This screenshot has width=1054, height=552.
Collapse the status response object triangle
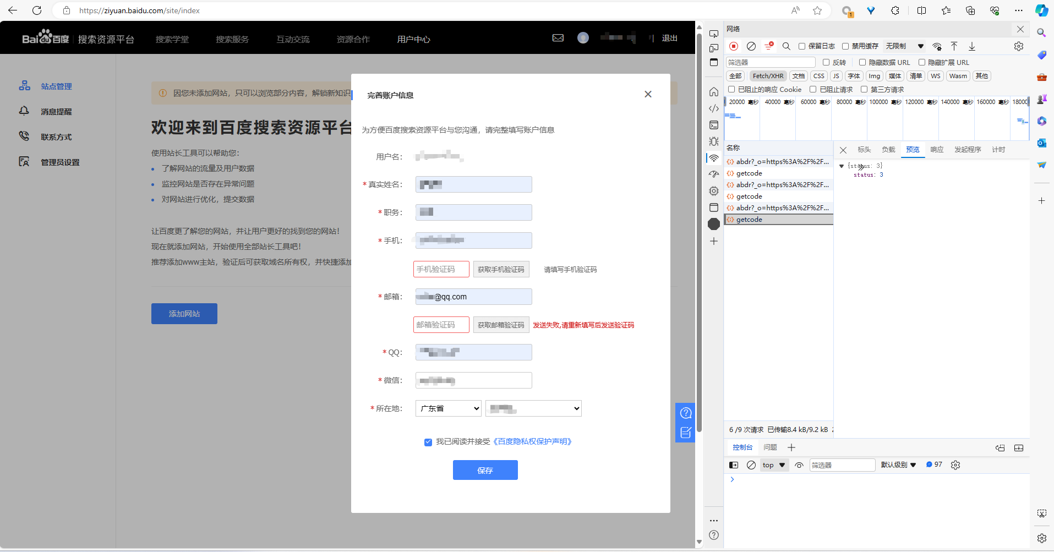click(x=842, y=166)
